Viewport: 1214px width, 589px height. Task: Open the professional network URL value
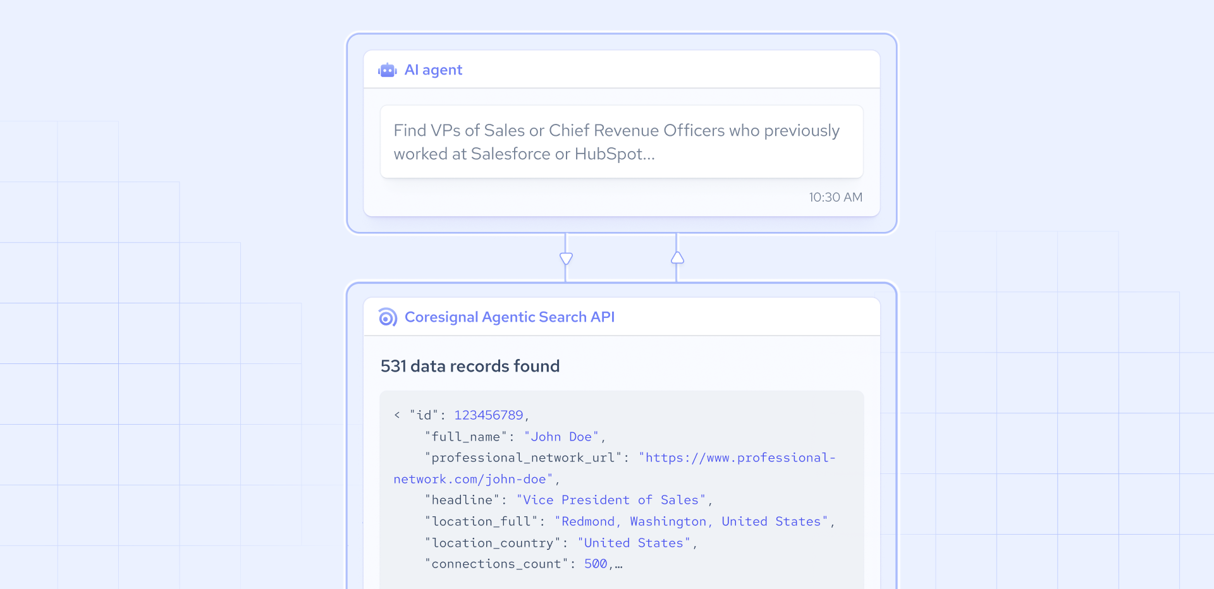tap(614, 468)
